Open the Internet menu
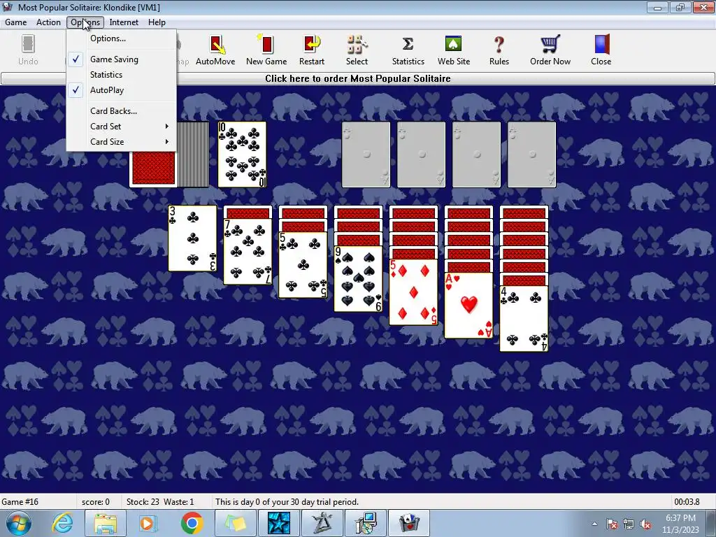Image resolution: width=716 pixels, height=537 pixels. click(124, 22)
